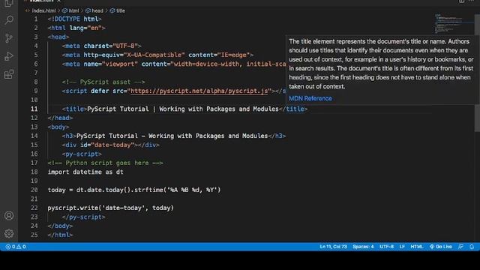Click the opening <py-script> tag
Image resolution: width=480 pixels, height=270 pixels.
[x=82, y=154]
